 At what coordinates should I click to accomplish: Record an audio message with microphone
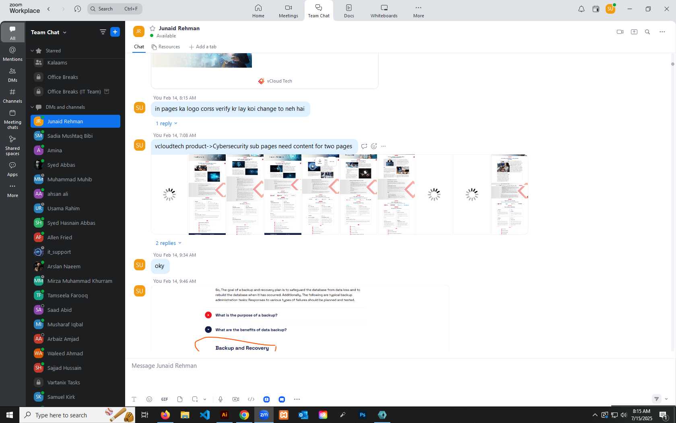click(221, 399)
